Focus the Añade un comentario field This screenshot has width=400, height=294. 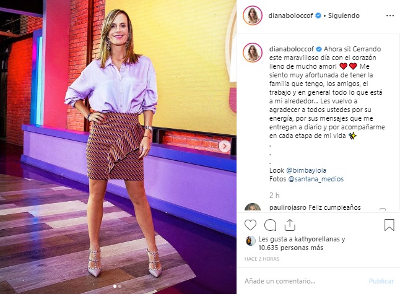(305, 281)
